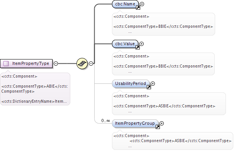Click ccts:Component line under cbc:Name
The width and height of the screenshot is (236, 151).
click(131, 16)
